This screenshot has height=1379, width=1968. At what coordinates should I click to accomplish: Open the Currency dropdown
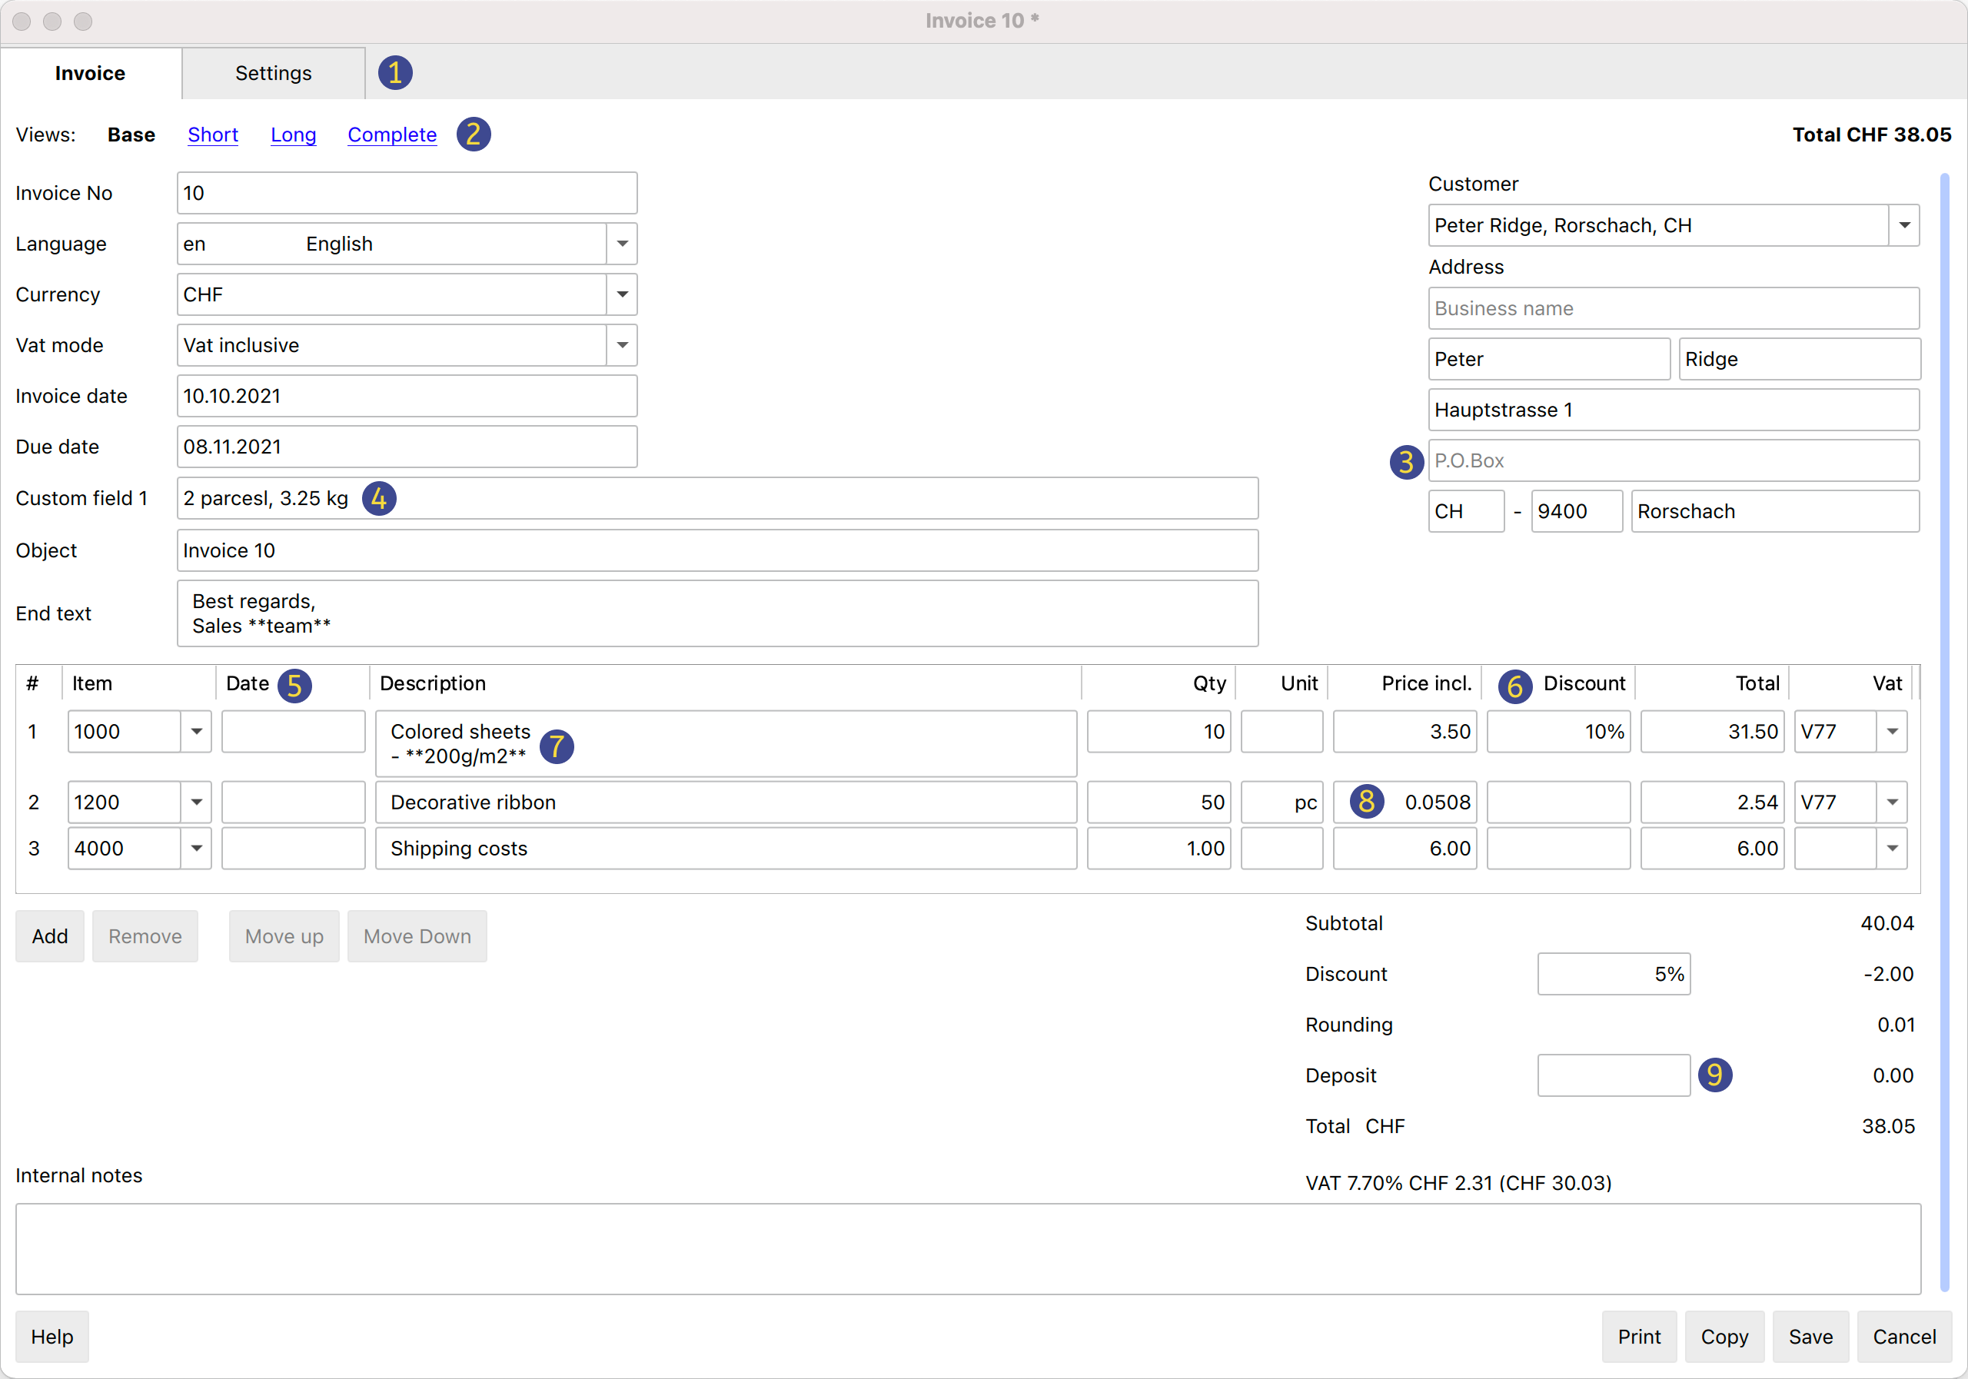point(621,294)
